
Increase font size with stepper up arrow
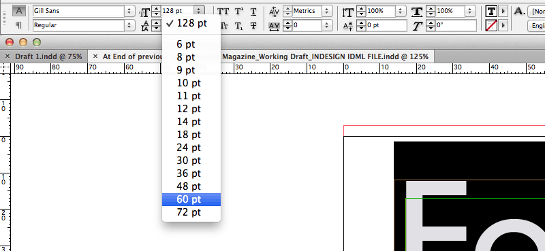point(157,9)
